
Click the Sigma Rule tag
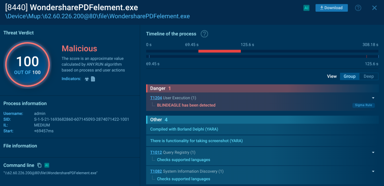click(x=364, y=105)
